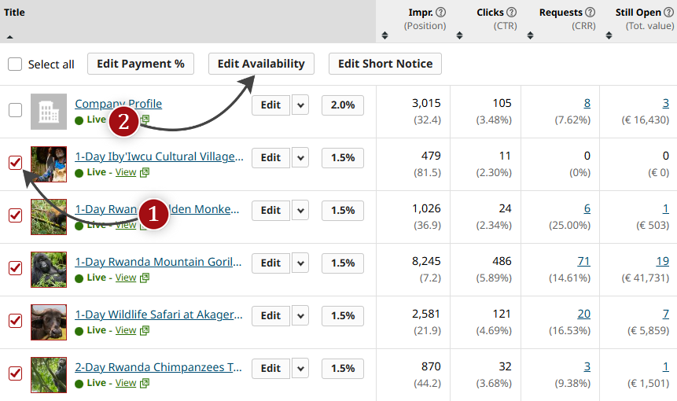The image size is (677, 401).
Task: Click the Edit Availability button
Action: tap(261, 64)
